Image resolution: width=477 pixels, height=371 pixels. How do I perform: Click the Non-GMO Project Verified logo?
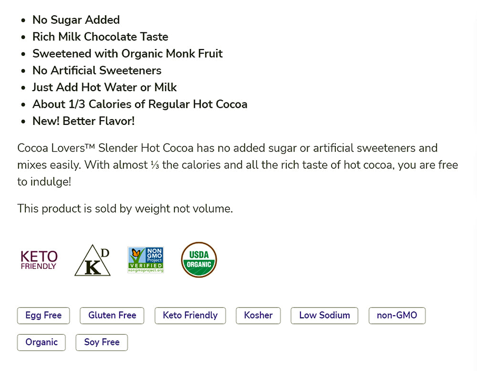[x=145, y=260]
